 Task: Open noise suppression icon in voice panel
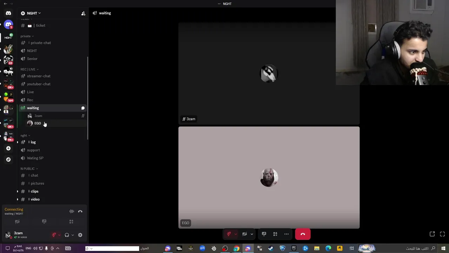(x=72, y=211)
